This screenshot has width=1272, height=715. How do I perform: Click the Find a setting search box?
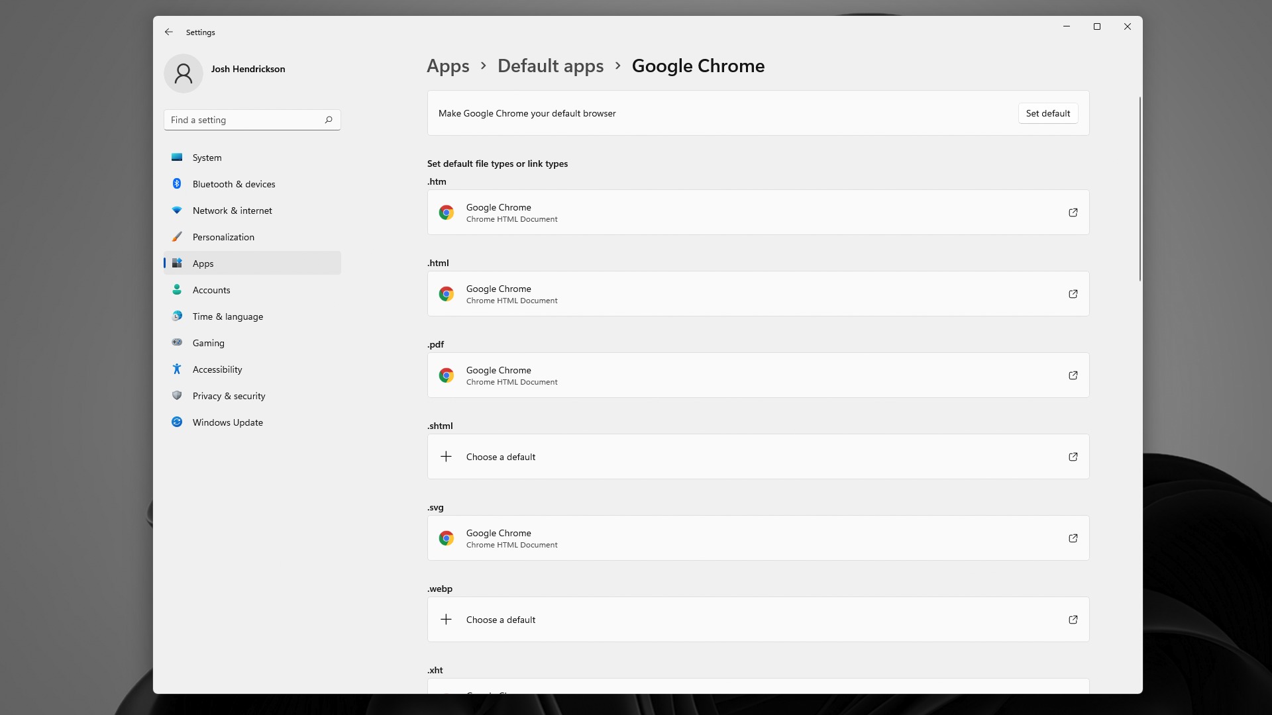(252, 120)
